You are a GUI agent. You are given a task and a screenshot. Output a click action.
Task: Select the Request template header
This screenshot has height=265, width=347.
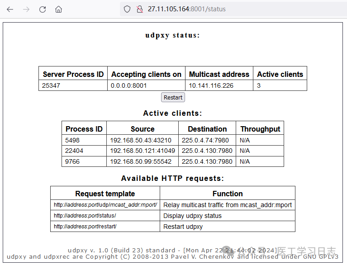click(x=105, y=194)
